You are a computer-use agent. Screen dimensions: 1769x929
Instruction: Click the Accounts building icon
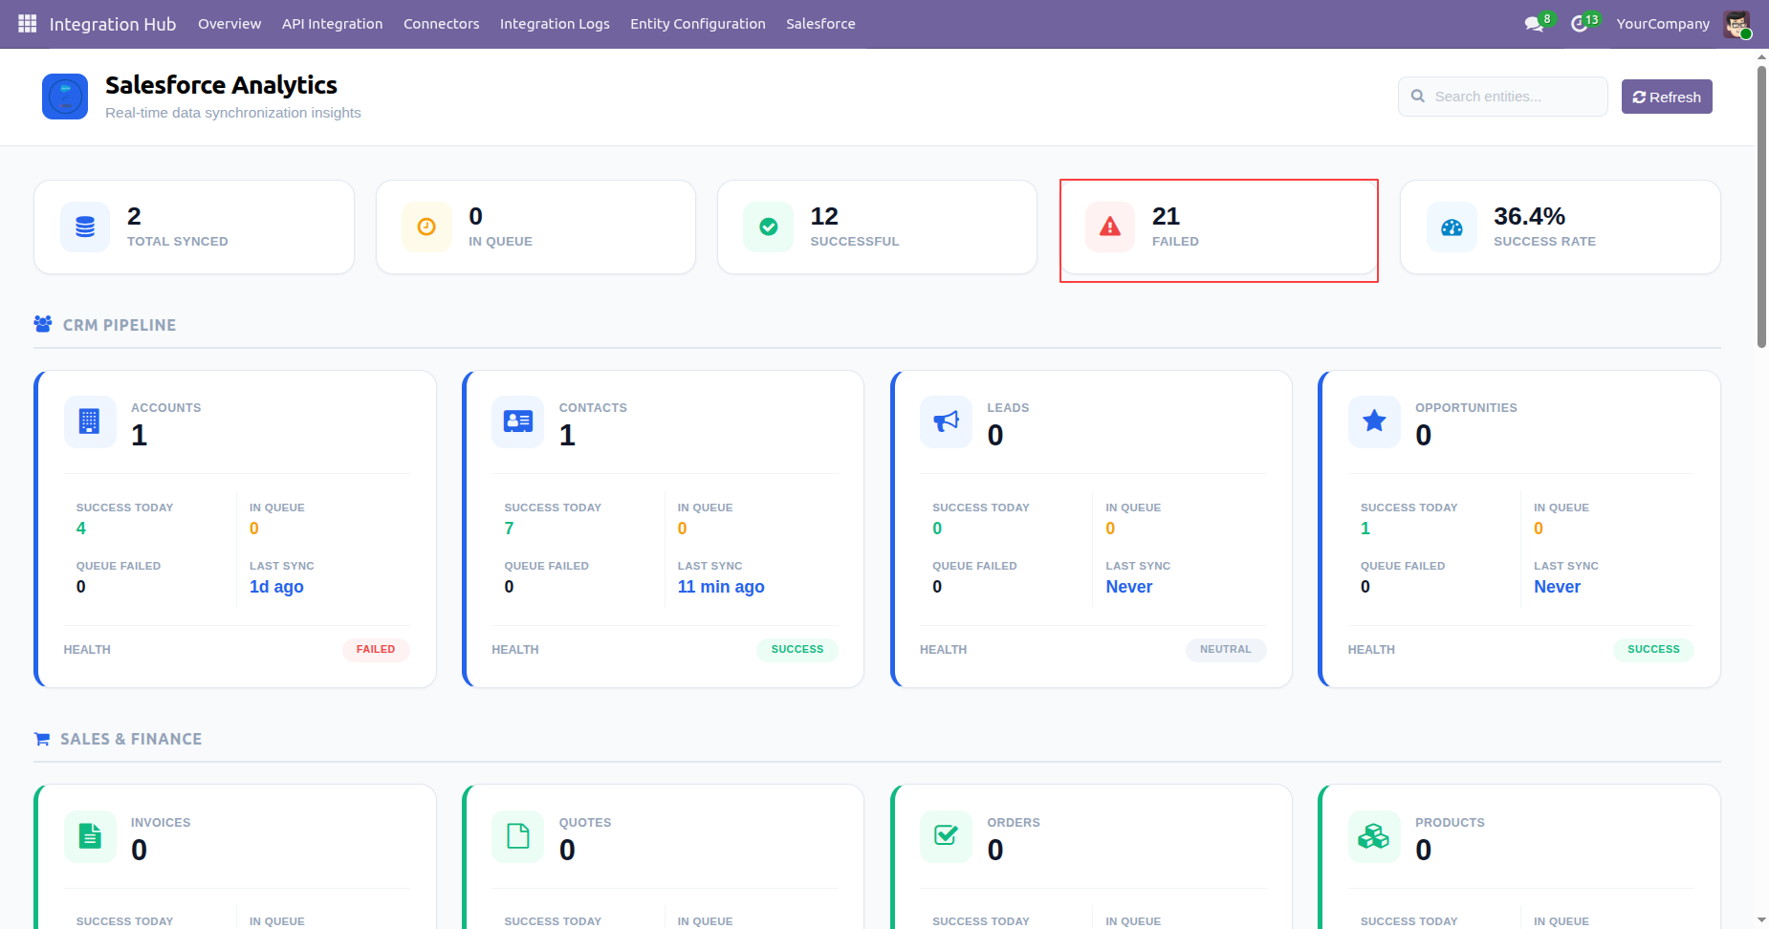coord(90,421)
